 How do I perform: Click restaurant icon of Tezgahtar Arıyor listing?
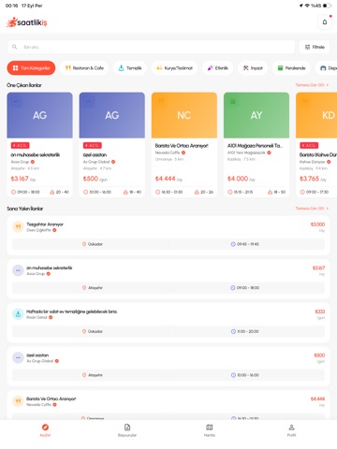(18, 226)
